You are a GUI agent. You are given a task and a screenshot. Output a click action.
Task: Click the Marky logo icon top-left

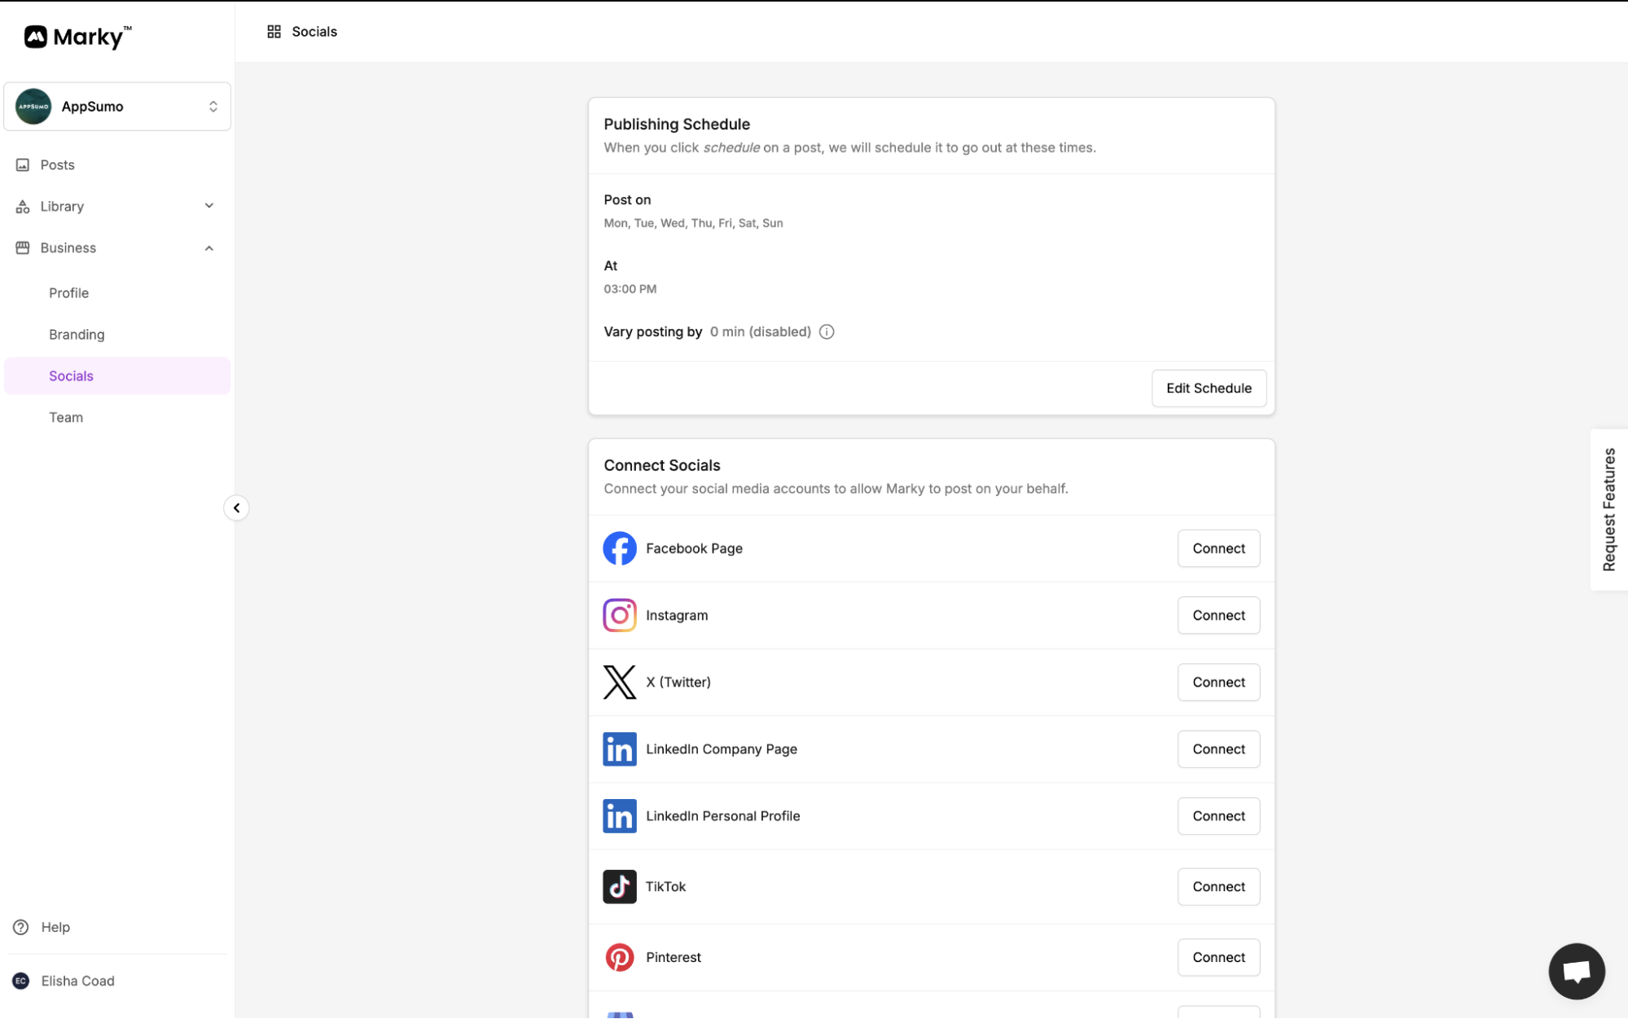(35, 37)
